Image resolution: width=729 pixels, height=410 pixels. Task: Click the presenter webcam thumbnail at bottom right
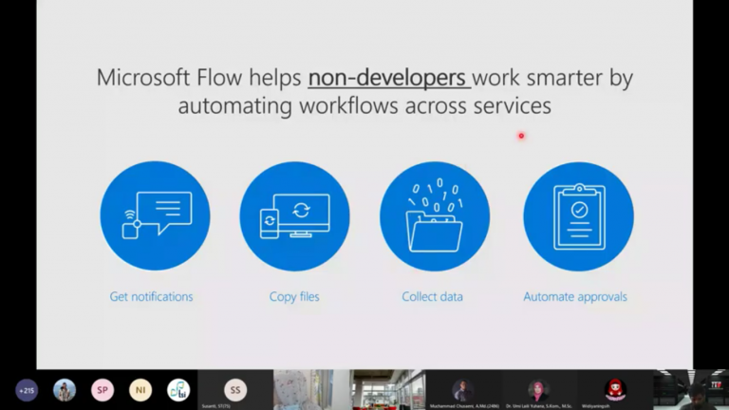(x=691, y=390)
